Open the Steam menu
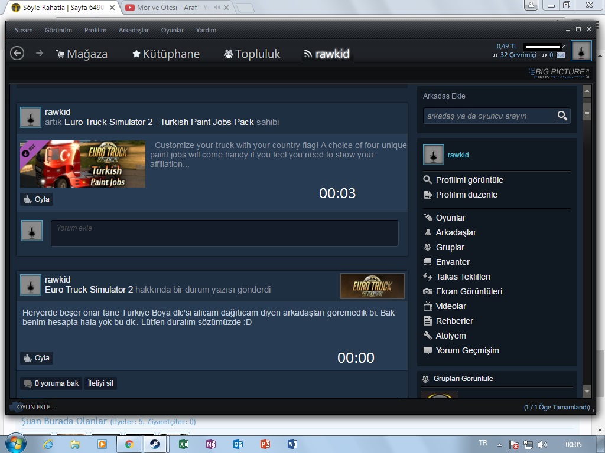Viewport: 605px width, 453px height. [24, 30]
